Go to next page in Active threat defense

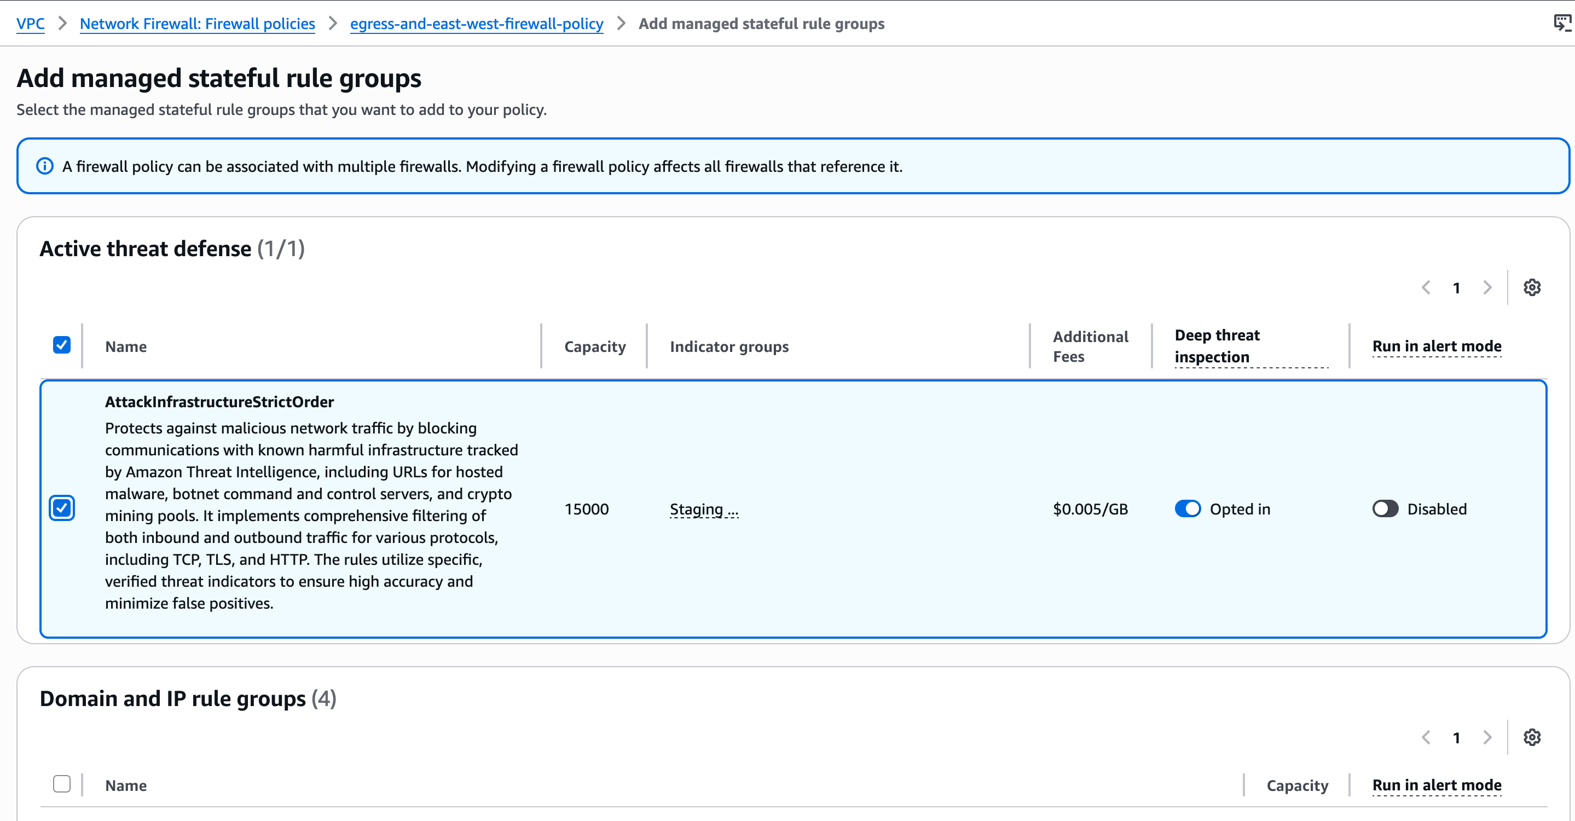coord(1487,287)
